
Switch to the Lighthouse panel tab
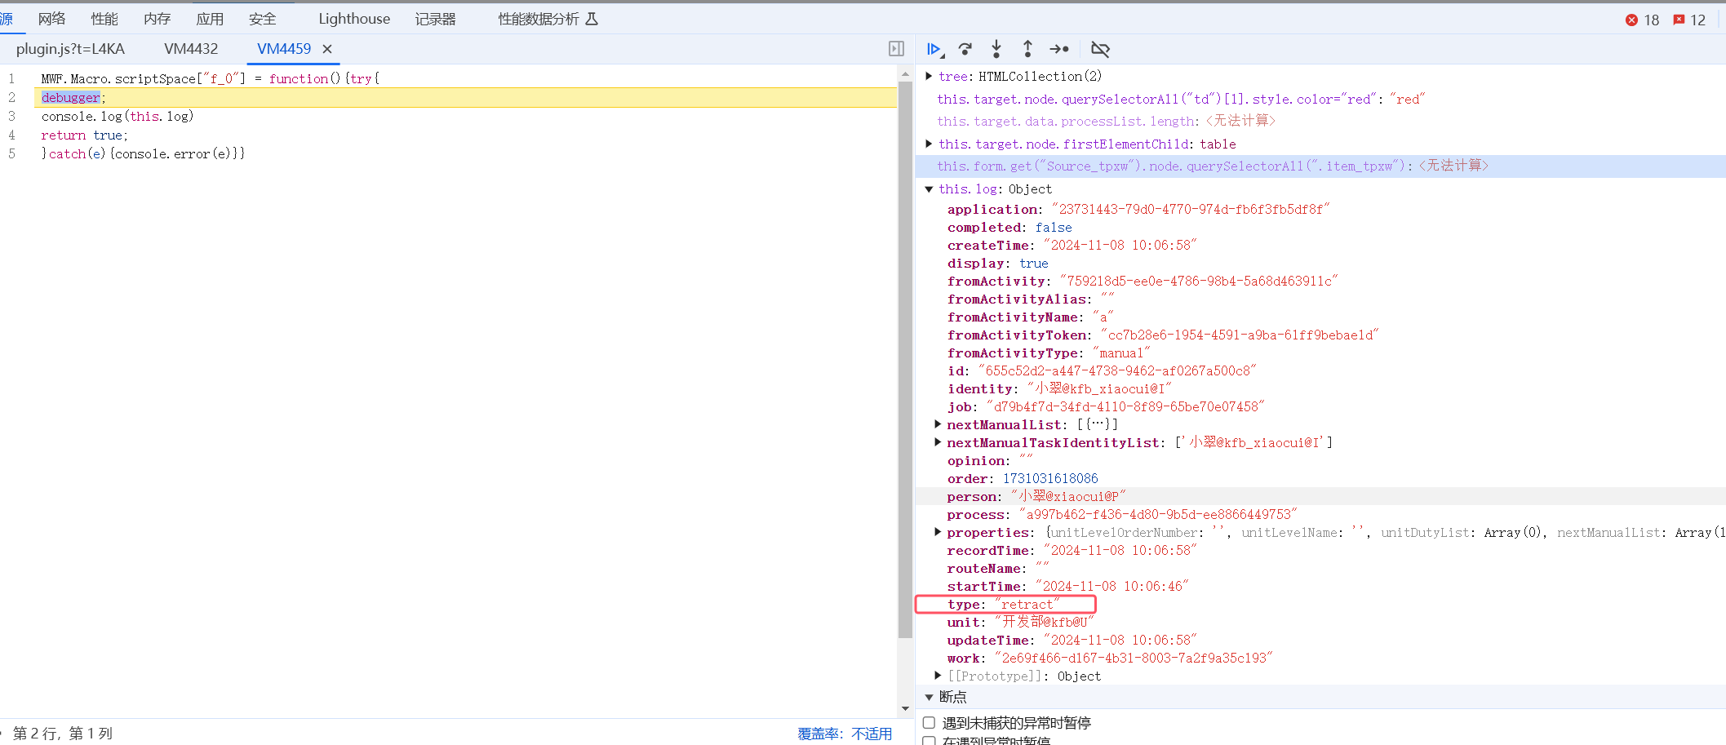pos(353,19)
